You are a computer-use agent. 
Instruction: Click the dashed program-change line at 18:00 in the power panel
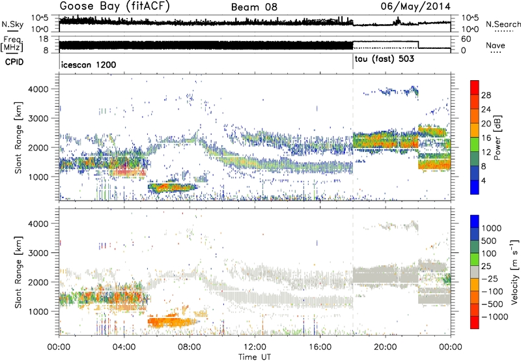[353, 137]
